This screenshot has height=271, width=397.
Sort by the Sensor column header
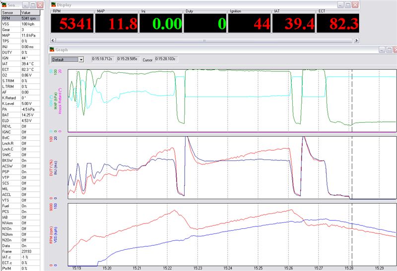pos(10,11)
